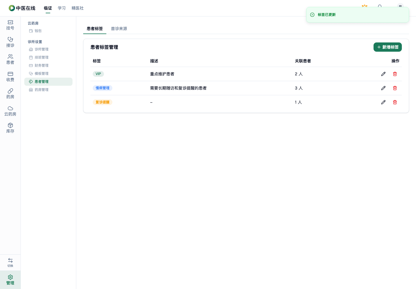Viewport: 416px width, 289px height.
Task: Select 患者管理 in settings sidebar
Action: [48, 82]
